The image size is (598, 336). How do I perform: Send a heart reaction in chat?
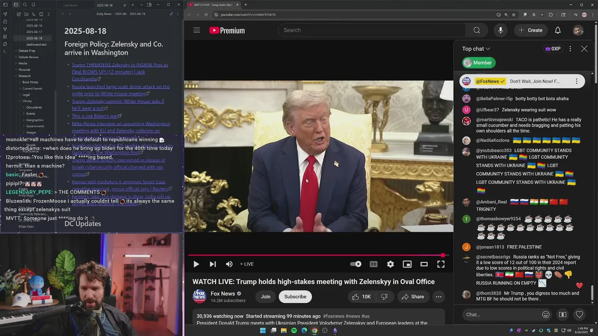pos(579,315)
